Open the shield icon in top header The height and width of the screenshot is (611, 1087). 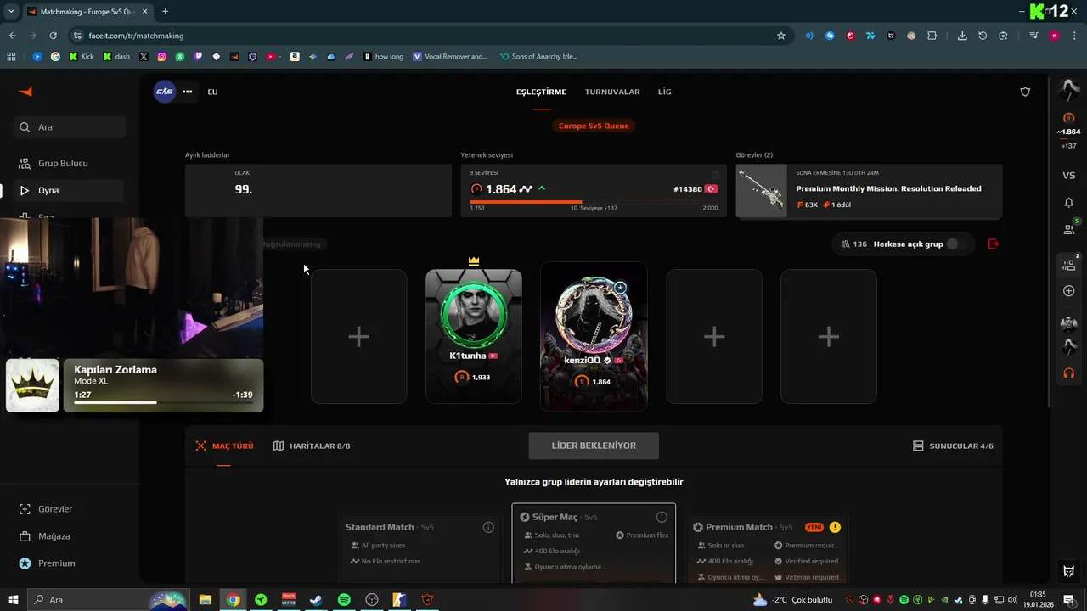click(x=1025, y=92)
